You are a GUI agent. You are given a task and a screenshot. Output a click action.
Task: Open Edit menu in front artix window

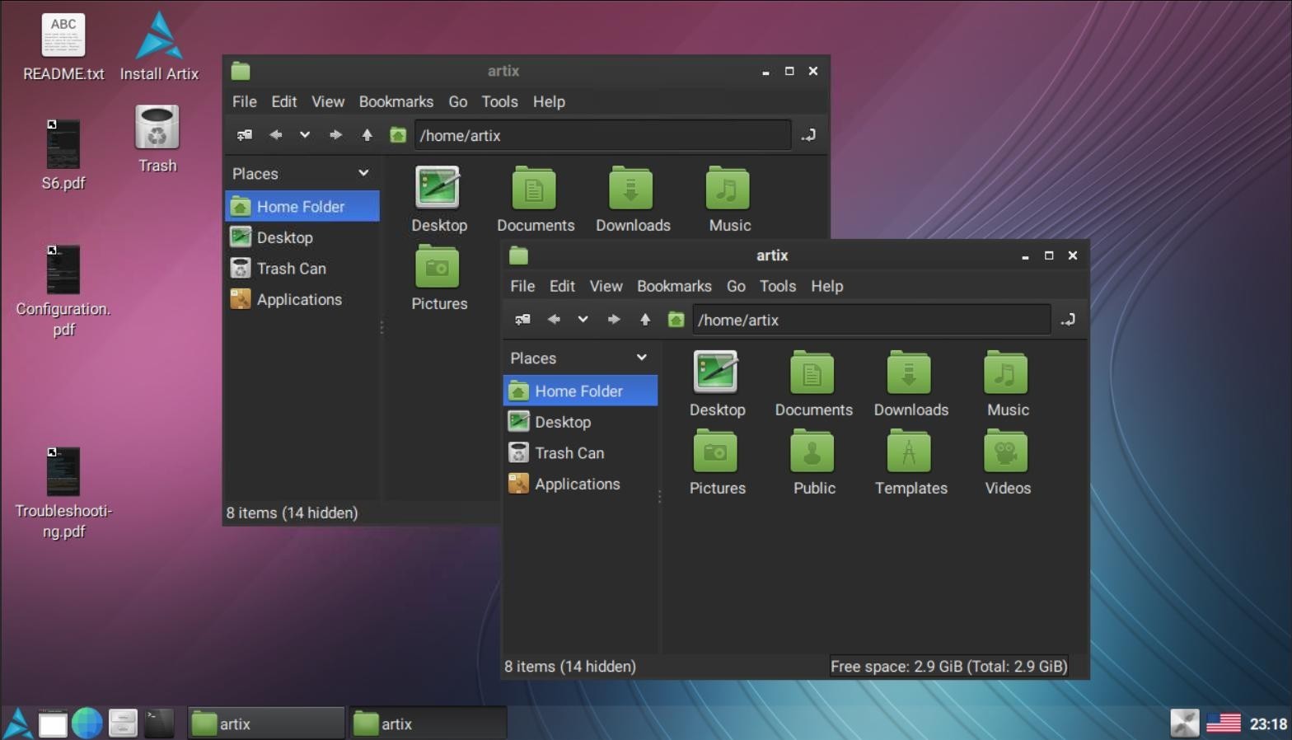(x=562, y=286)
